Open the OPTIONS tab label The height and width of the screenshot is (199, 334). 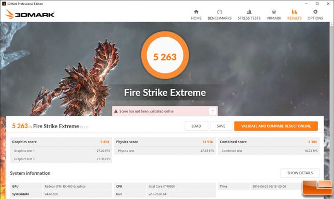coord(315,18)
